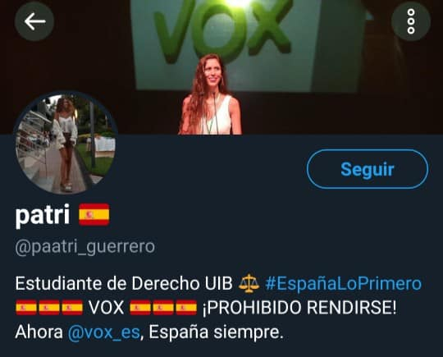Click the @paatri_guerrero username handle
The width and height of the screenshot is (443, 357).
pos(85,247)
